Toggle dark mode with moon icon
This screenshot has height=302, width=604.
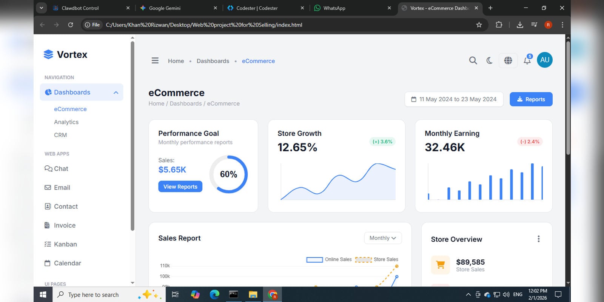[490, 60]
